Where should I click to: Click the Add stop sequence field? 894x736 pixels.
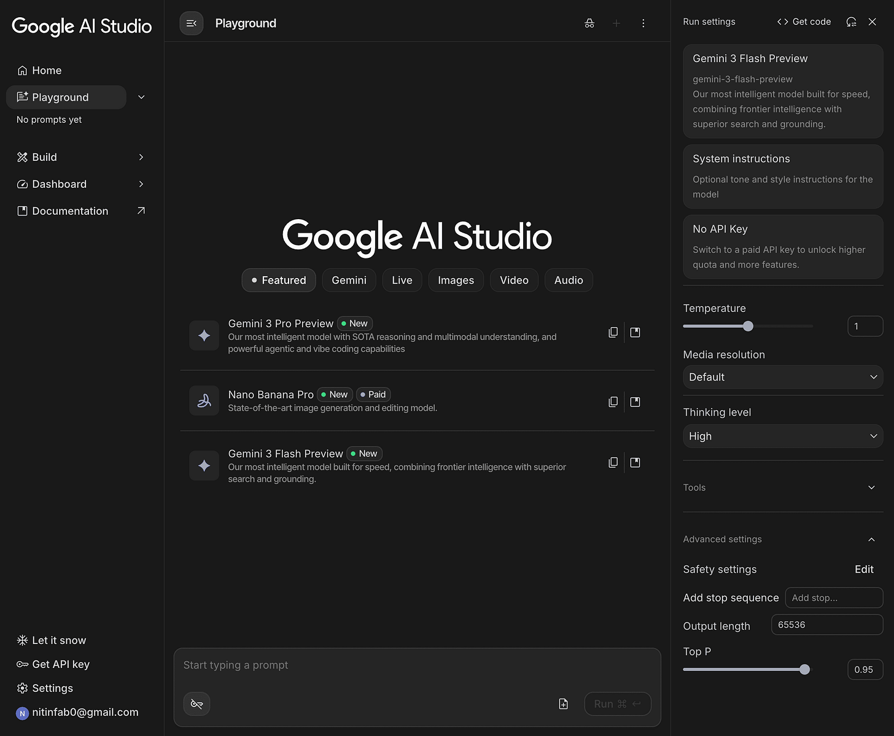834,597
